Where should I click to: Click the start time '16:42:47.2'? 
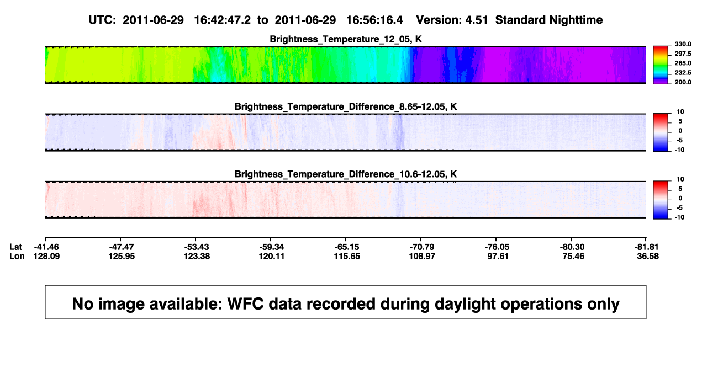223,20
